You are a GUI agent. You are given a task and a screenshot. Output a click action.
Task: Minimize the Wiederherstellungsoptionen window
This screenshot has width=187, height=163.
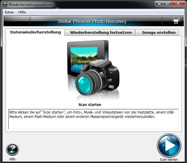pyautogui.click(x=159, y=3)
